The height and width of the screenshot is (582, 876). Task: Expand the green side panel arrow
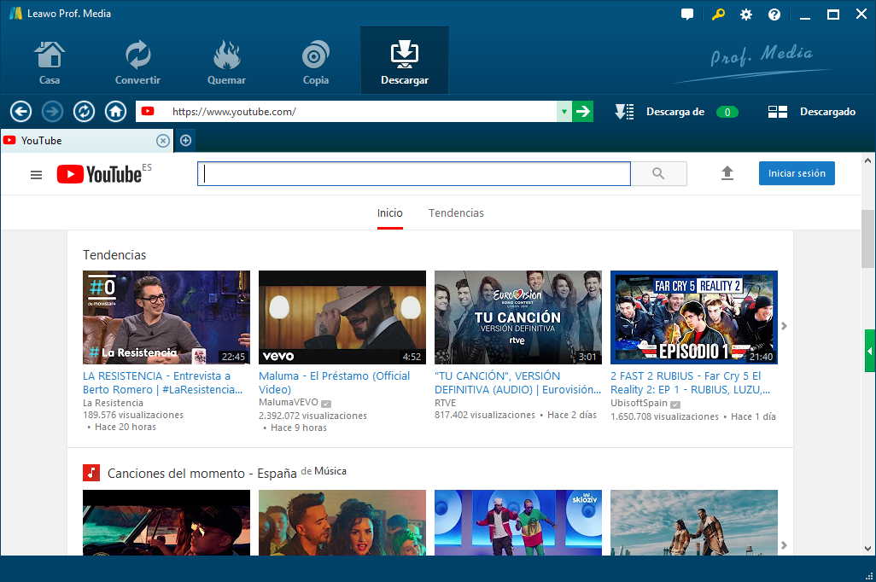click(870, 351)
